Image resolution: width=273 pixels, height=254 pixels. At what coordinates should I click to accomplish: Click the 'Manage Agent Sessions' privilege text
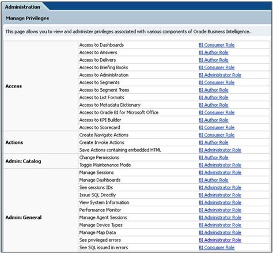[x=103, y=217]
